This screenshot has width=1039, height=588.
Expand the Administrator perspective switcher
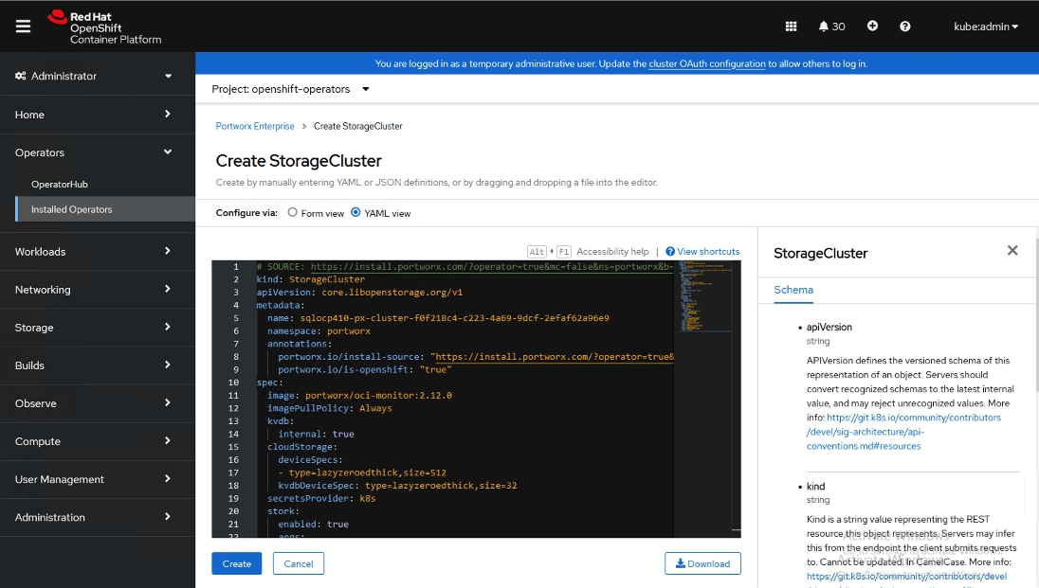coord(97,76)
